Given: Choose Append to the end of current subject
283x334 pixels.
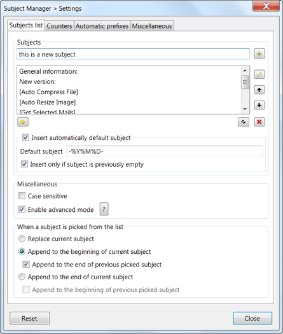Looking at the screenshot, I should tap(22, 277).
